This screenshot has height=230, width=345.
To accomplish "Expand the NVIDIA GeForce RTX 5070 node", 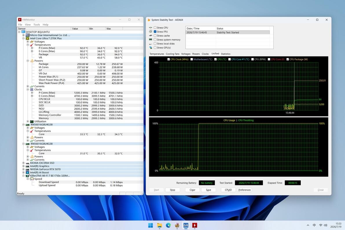I will coord(23,170).
